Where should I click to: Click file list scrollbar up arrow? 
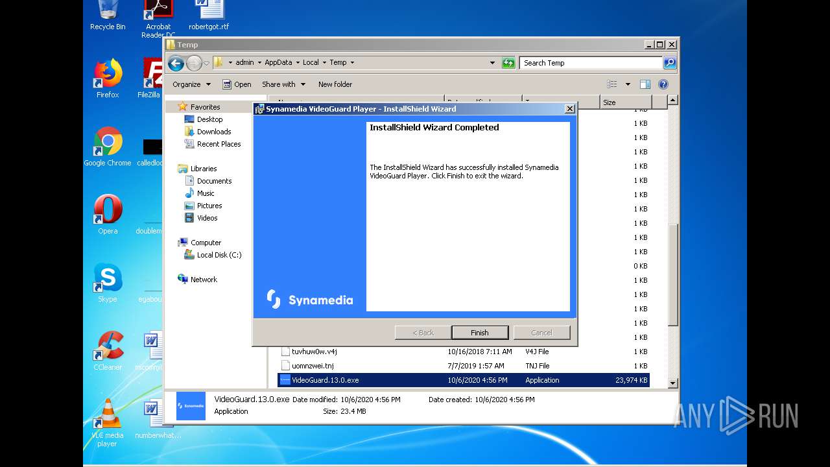673,100
